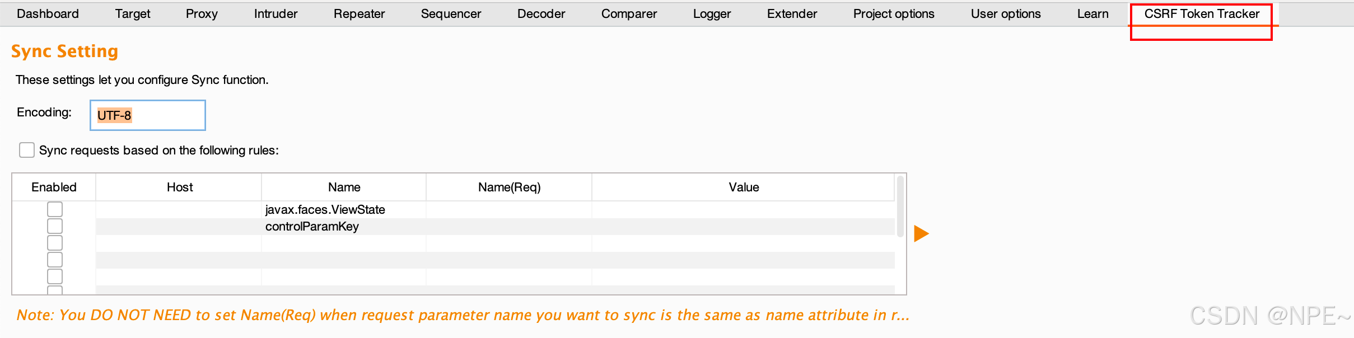Click the orange arrow beside the table
Image resolution: width=1354 pixels, height=338 pixels.
921,233
